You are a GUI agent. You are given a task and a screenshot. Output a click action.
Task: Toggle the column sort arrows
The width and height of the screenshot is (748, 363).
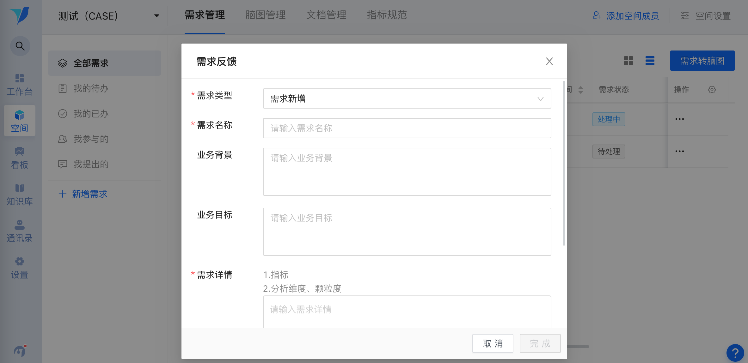pyautogui.click(x=580, y=90)
